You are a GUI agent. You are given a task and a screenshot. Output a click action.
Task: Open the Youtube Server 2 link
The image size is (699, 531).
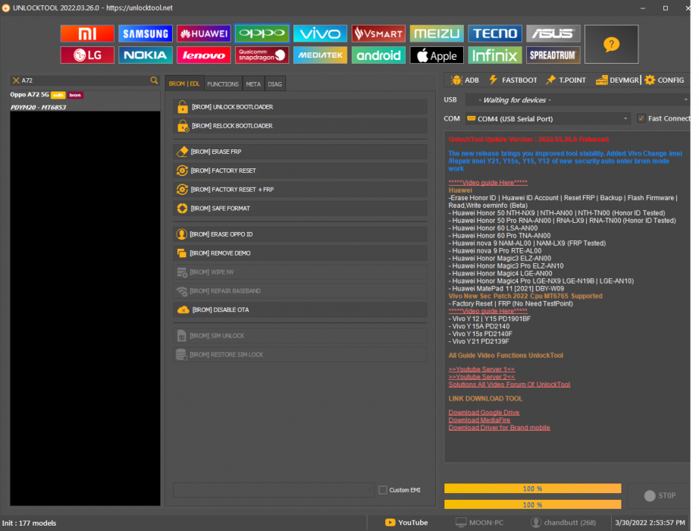click(481, 377)
